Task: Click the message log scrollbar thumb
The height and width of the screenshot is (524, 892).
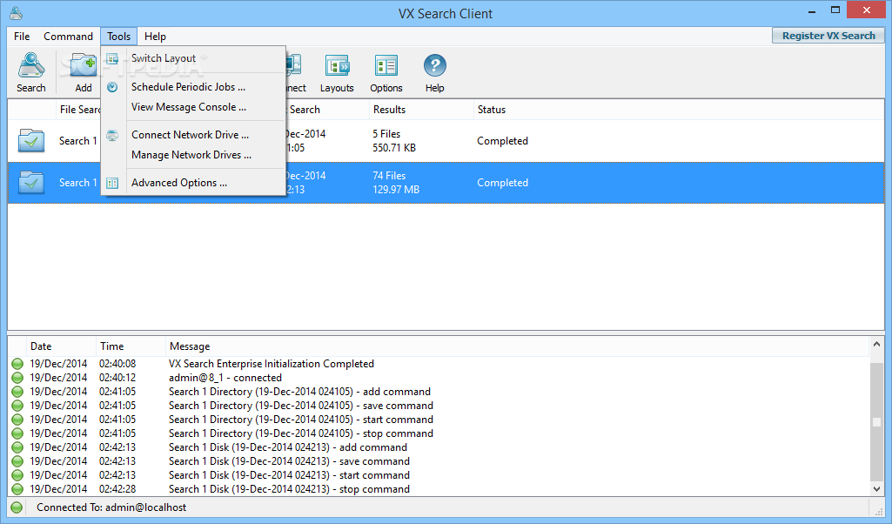Action: (876, 422)
